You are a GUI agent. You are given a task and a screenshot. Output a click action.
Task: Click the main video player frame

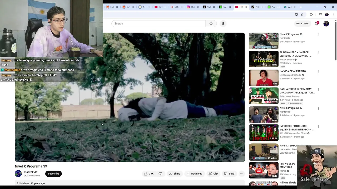[x=130, y=97]
